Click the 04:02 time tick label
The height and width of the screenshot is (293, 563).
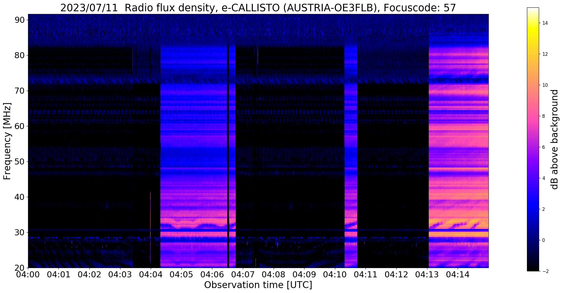pos(89,274)
